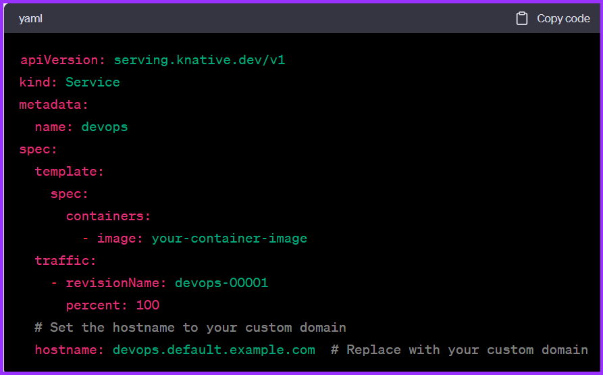
Task: Click the devops.default.example.com hostname value
Action: (213, 349)
